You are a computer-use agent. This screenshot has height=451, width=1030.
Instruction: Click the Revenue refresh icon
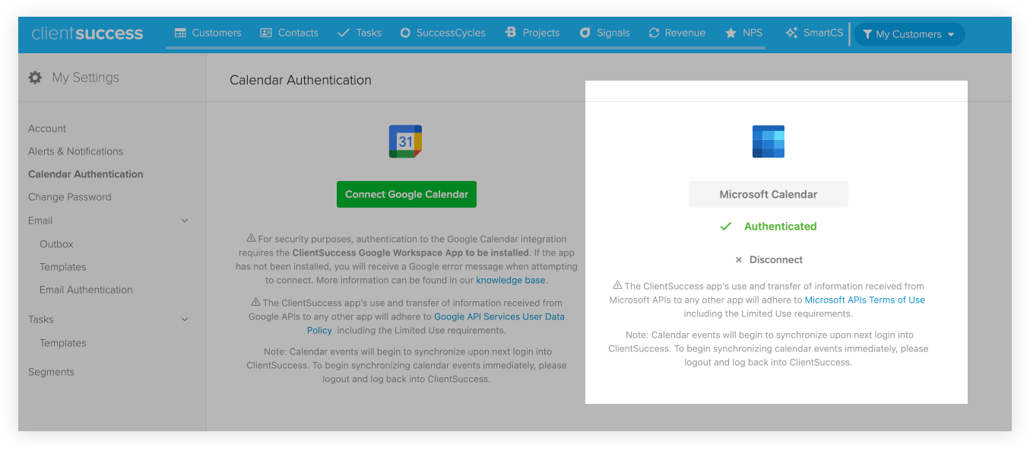[654, 33]
